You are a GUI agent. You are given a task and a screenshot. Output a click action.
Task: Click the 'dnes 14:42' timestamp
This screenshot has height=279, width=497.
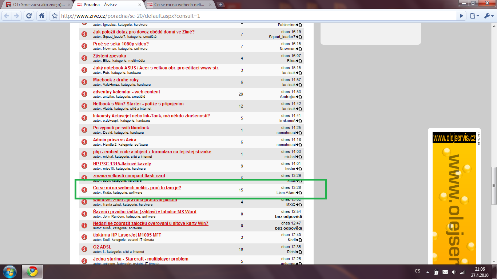point(291,104)
